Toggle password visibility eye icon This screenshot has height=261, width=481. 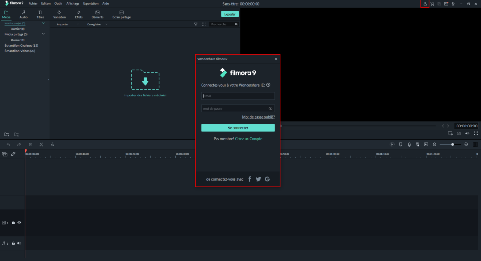(x=270, y=108)
